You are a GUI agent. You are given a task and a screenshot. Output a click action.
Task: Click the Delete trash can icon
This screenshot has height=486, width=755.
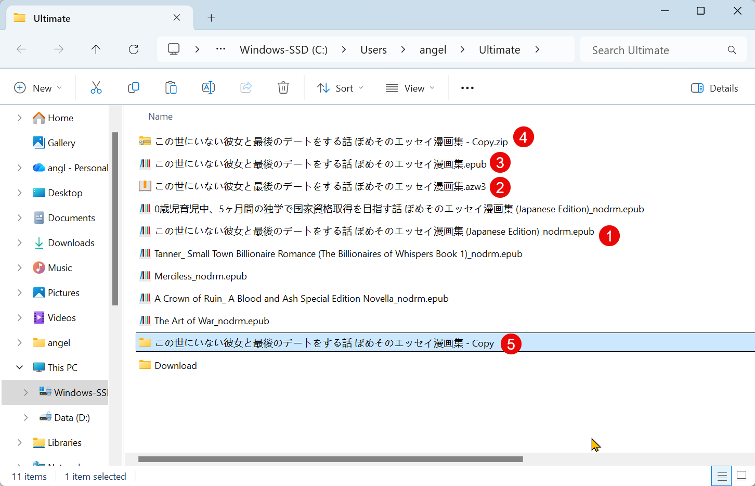[x=283, y=88]
